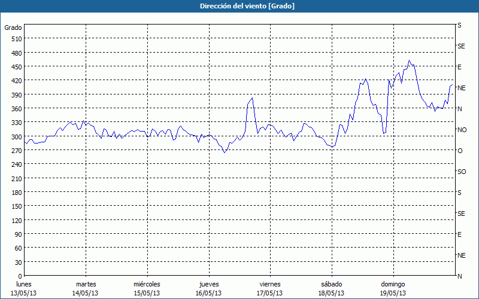Click the 360 tick label on y-axis
This screenshot has width=479, height=299.
(x=16, y=109)
